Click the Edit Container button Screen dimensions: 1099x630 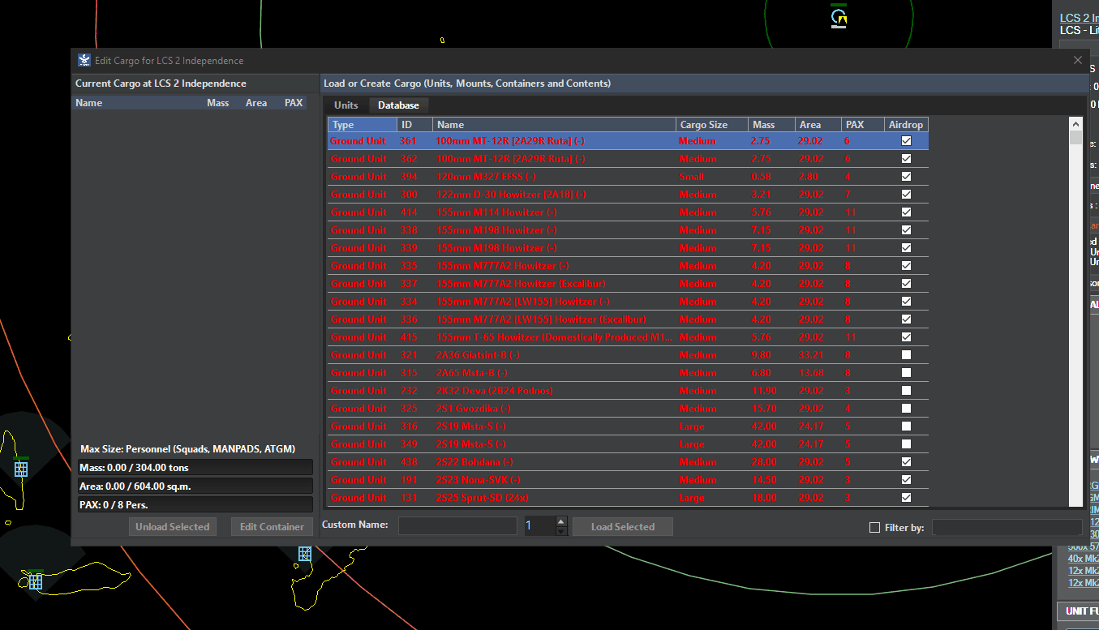pyautogui.click(x=272, y=527)
